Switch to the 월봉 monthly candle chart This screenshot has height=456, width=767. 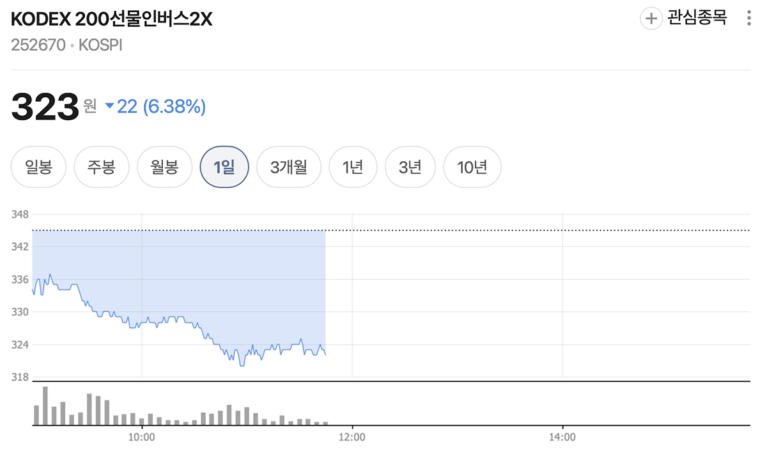click(x=165, y=168)
